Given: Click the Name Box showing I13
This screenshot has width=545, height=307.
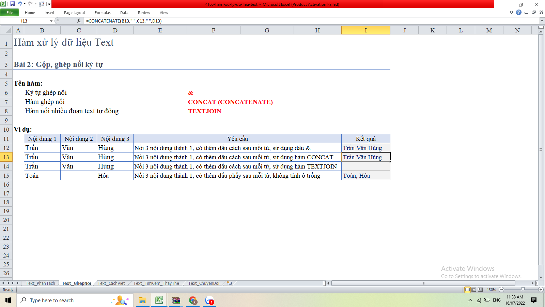Looking at the screenshot, I should [25, 21].
